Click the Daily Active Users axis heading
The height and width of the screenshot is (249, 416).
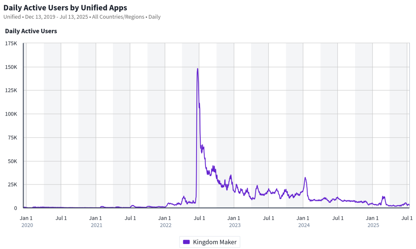31,31
